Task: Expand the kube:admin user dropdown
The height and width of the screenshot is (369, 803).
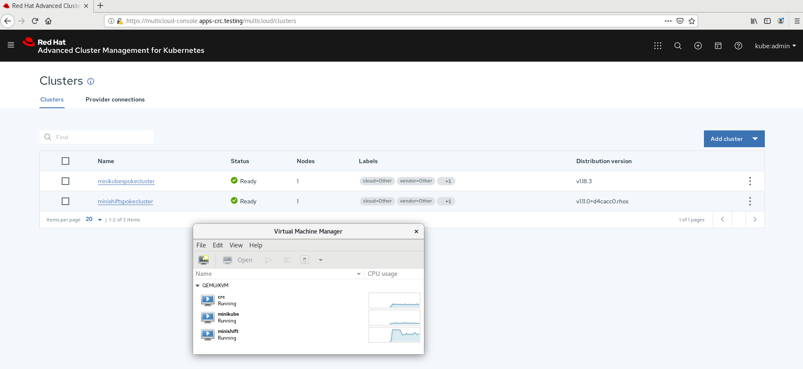Action: pos(775,46)
